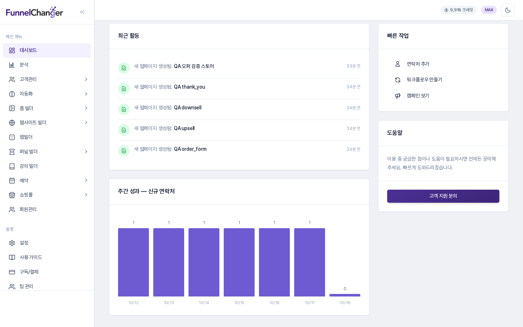Expand the 웹사이트 빌더 submenu chevron
The height and width of the screenshot is (327, 523).
pyautogui.click(x=86, y=122)
